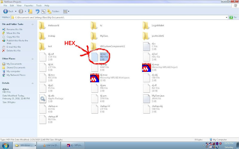Image resolution: width=239 pixels, height=149 pixels.
Task: Collapse the File and Folder Tasks panel
Action: pos(33,24)
